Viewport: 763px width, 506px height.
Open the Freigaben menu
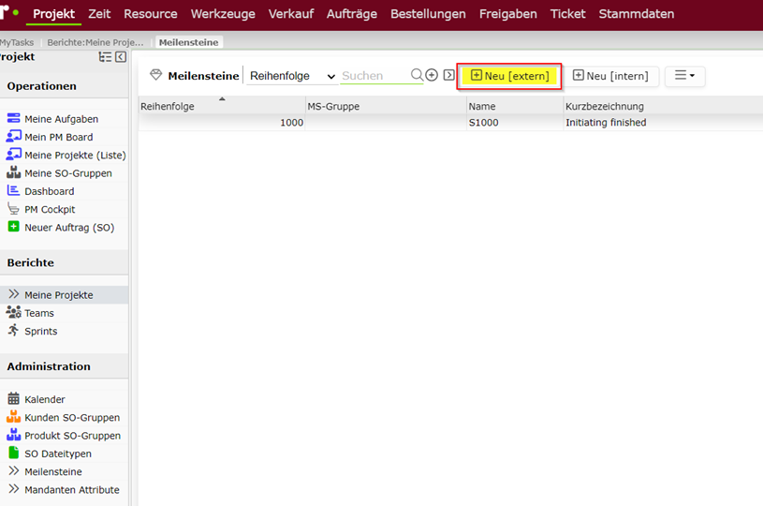point(508,14)
